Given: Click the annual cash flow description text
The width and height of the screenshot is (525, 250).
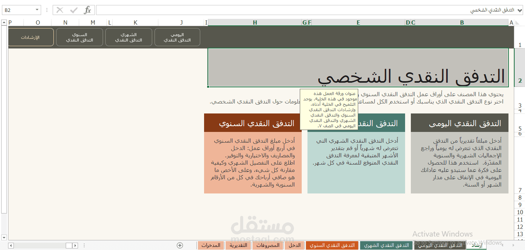Looking at the screenshot, I should point(253,163).
